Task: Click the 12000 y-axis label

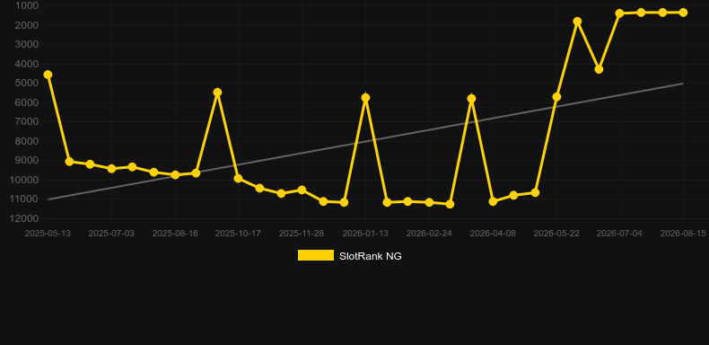Action: 24,218
